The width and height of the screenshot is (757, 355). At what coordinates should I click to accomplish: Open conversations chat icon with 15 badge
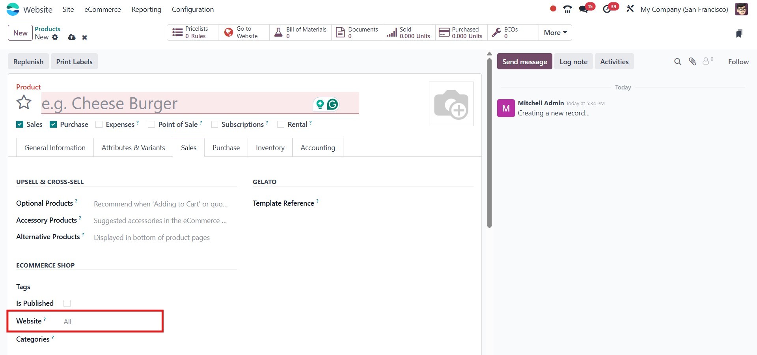pos(584,9)
